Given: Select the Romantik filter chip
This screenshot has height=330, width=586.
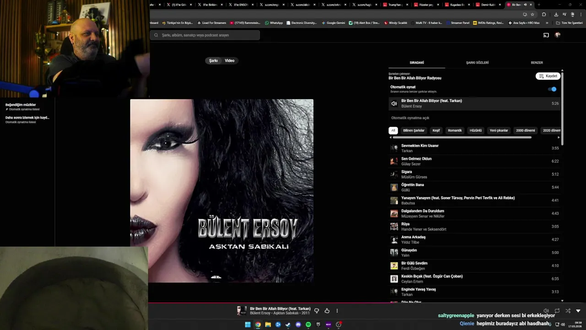Looking at the screenshot, I should click(x=455, y=130).
